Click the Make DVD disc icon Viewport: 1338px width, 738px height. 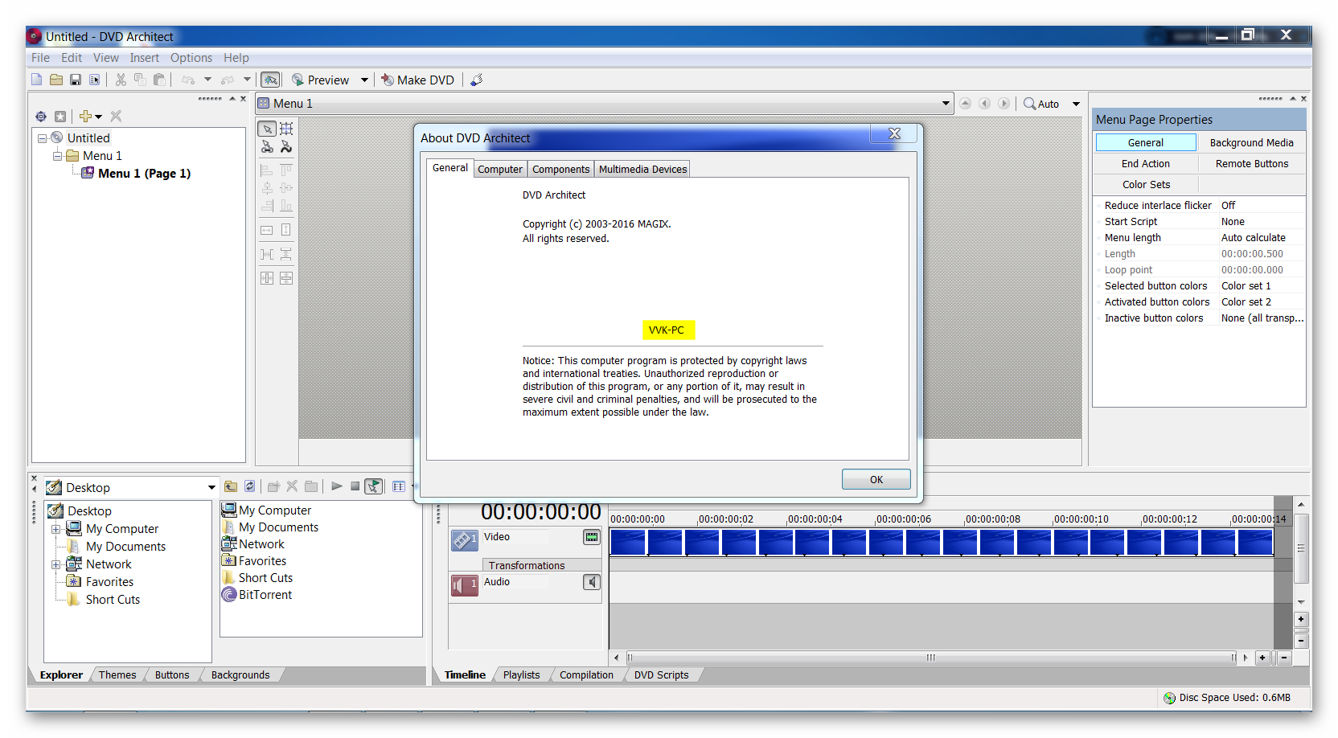[x=387, y=80]
